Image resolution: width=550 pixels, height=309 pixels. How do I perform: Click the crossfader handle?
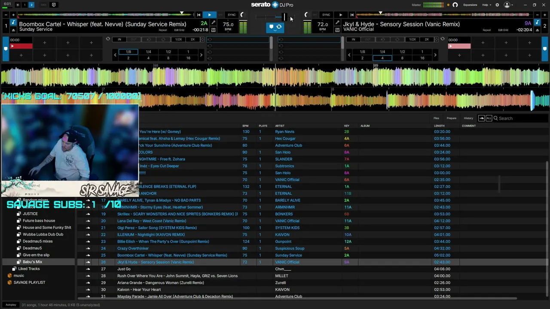click(284, 17)
